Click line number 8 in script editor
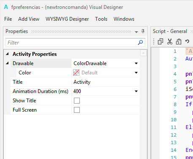 (175, 104)
